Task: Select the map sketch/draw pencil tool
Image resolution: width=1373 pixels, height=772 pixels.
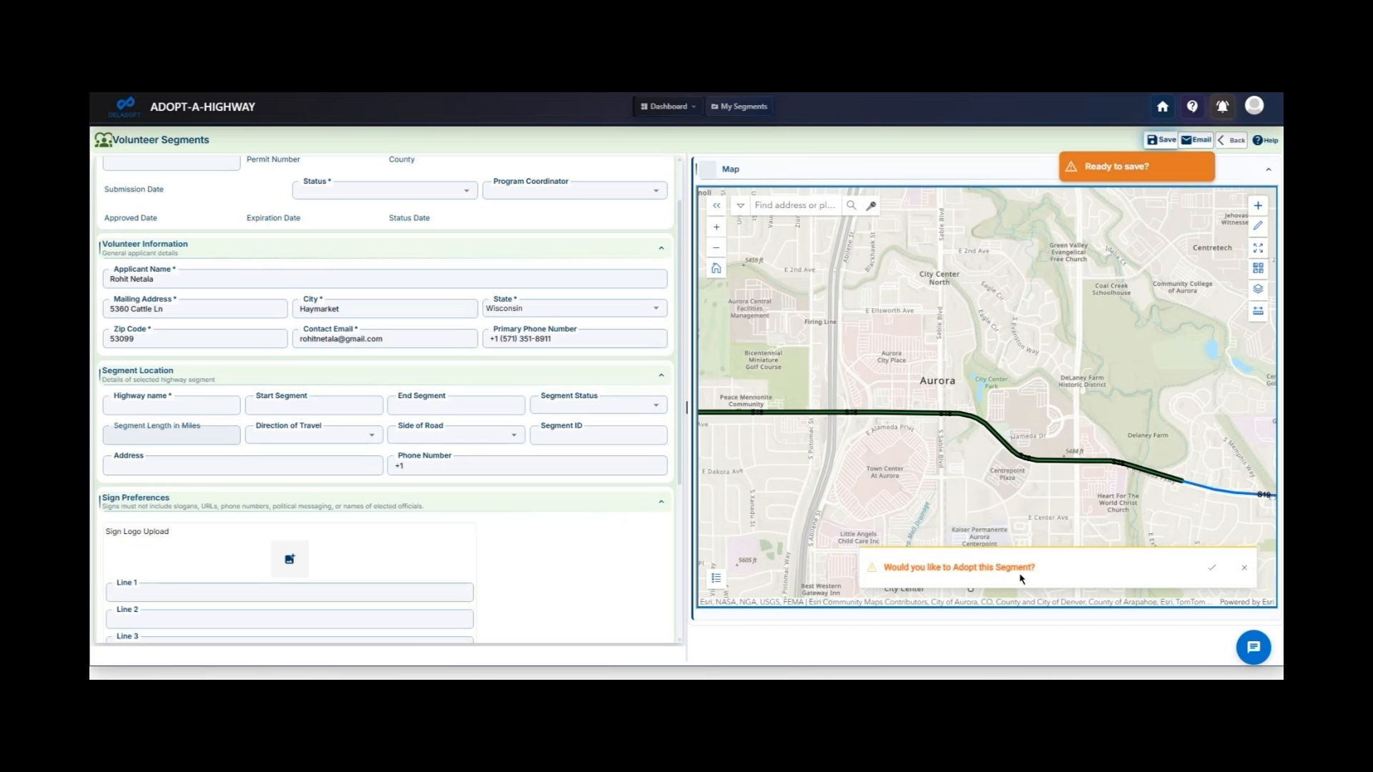Action: pos(1259,226)
